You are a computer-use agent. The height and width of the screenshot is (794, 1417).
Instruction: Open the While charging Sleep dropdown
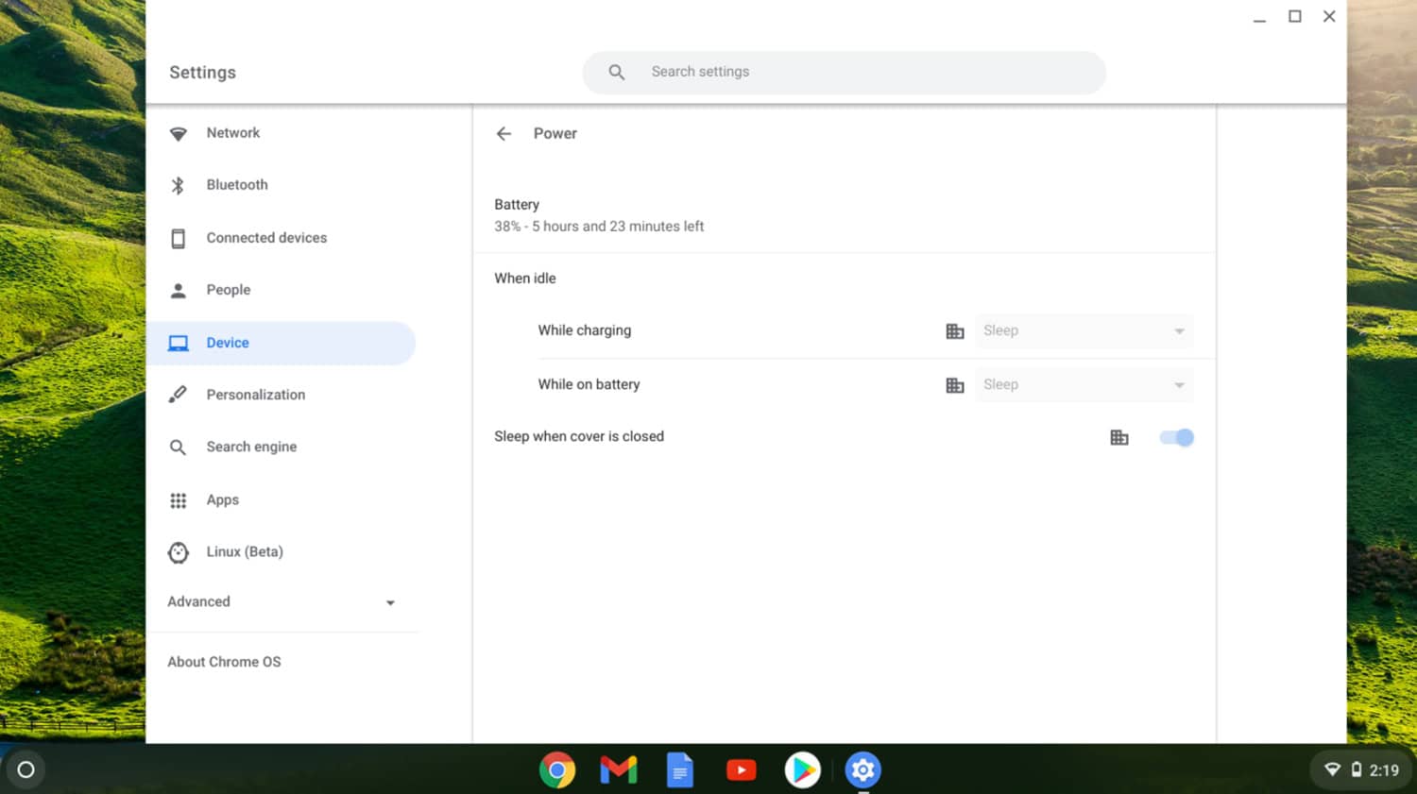coord(1084,331)
